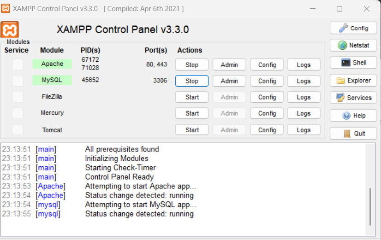Image resolution: width=381 pixels, height=240 pixels.
Task: Open Mercury Config options
Action: click(x=267, y=113)
